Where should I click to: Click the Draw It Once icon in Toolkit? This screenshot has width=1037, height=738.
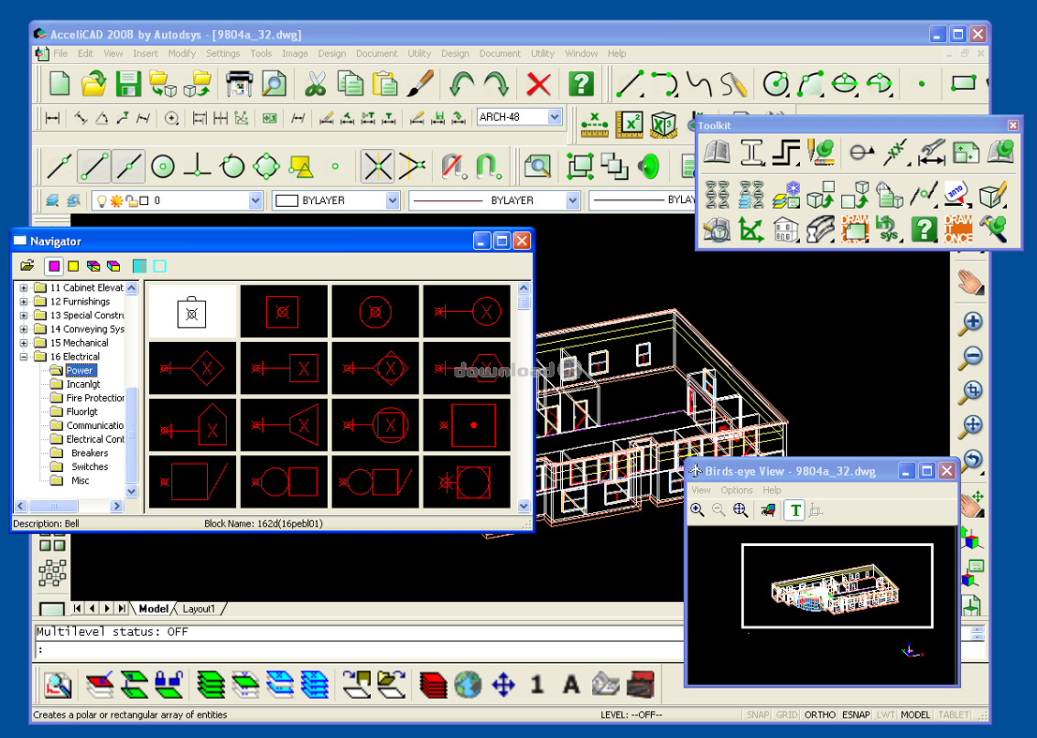[x=957, y=229]
